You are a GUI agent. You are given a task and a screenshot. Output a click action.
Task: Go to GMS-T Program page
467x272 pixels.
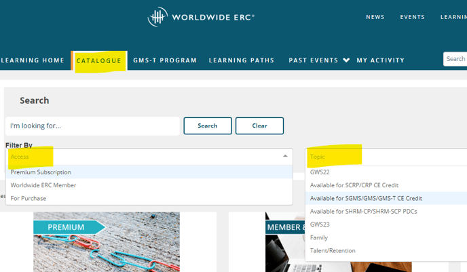click(165, 60)
